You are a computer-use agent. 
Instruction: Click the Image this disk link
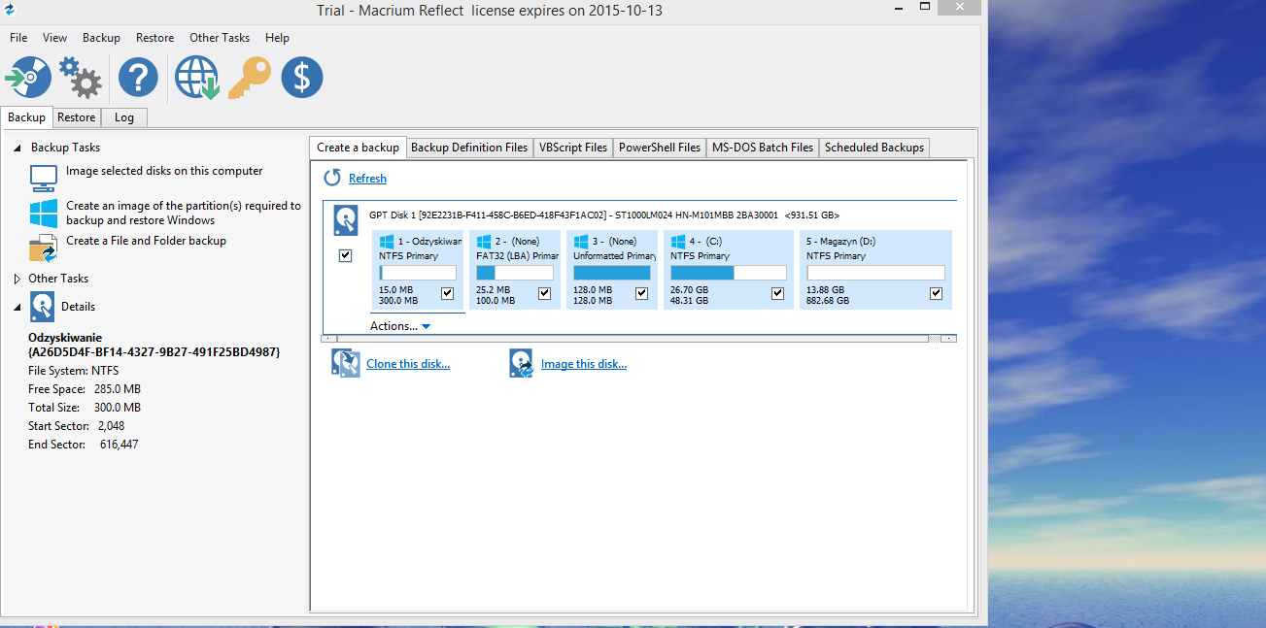coord(583,364)
